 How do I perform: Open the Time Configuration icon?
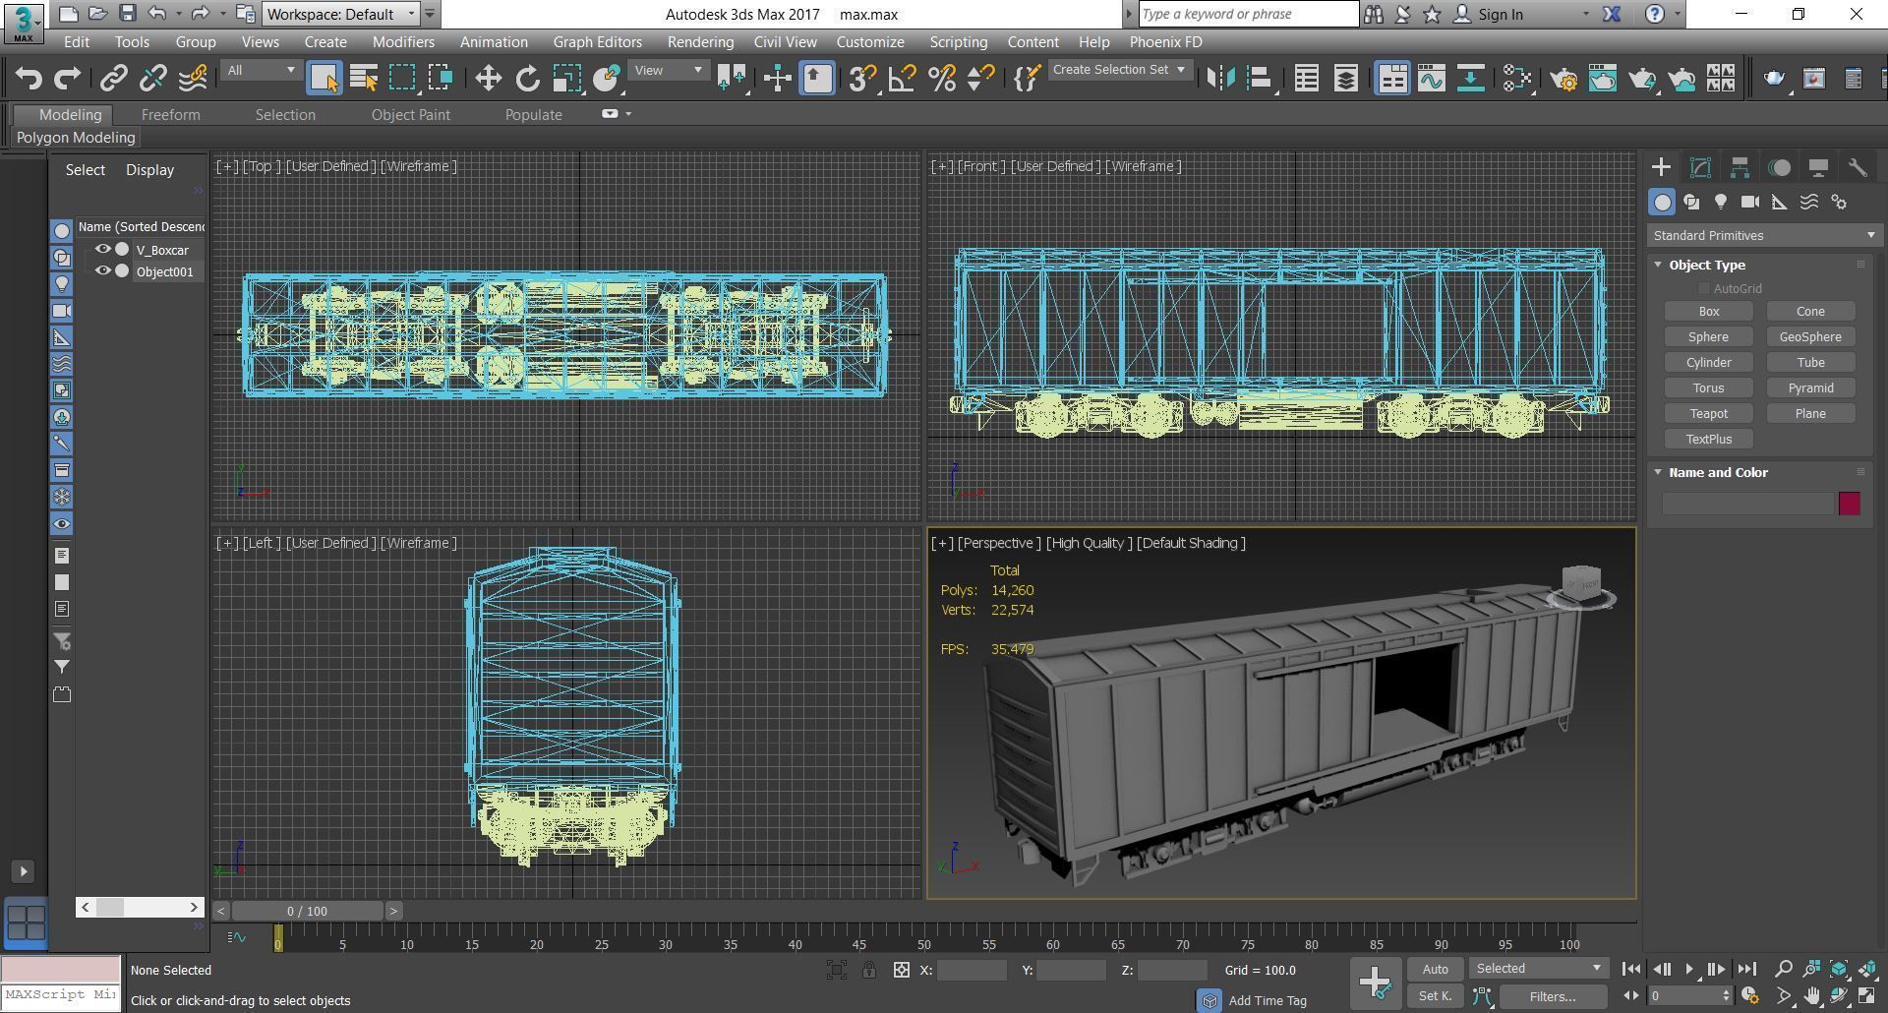tap(1749, 996)
